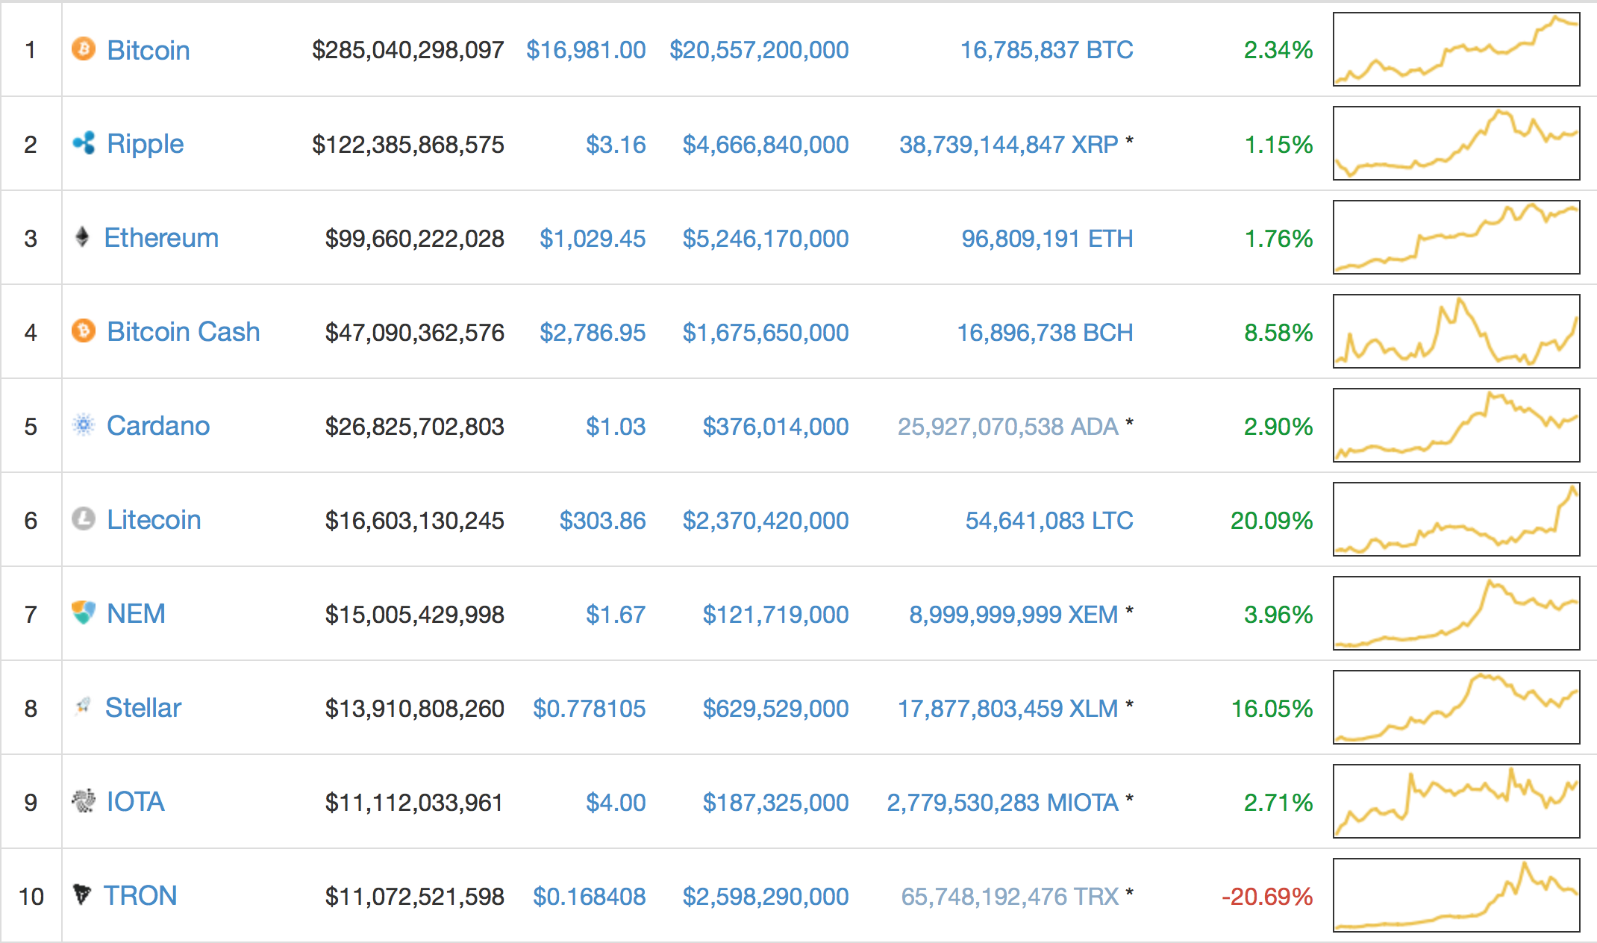Click Stellar volume $629,529,000
This screenshot has height=943, width=1597.
pos(776,709)
